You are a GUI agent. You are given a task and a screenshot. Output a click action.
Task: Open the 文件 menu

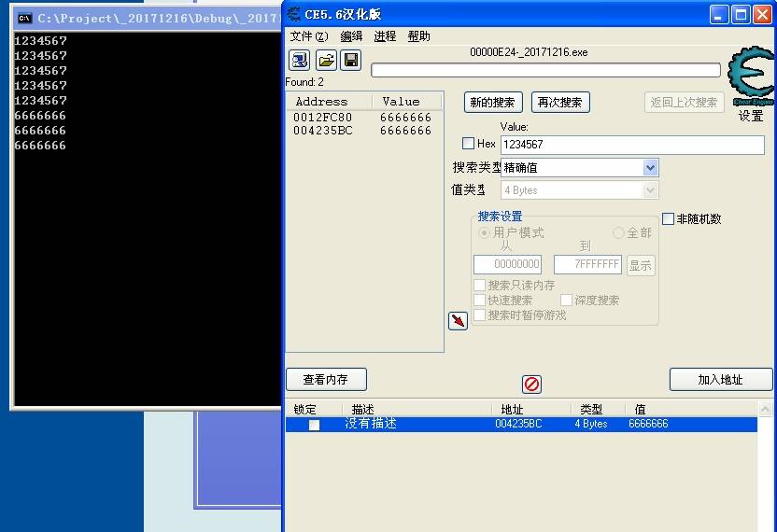(x=308, y=36)
